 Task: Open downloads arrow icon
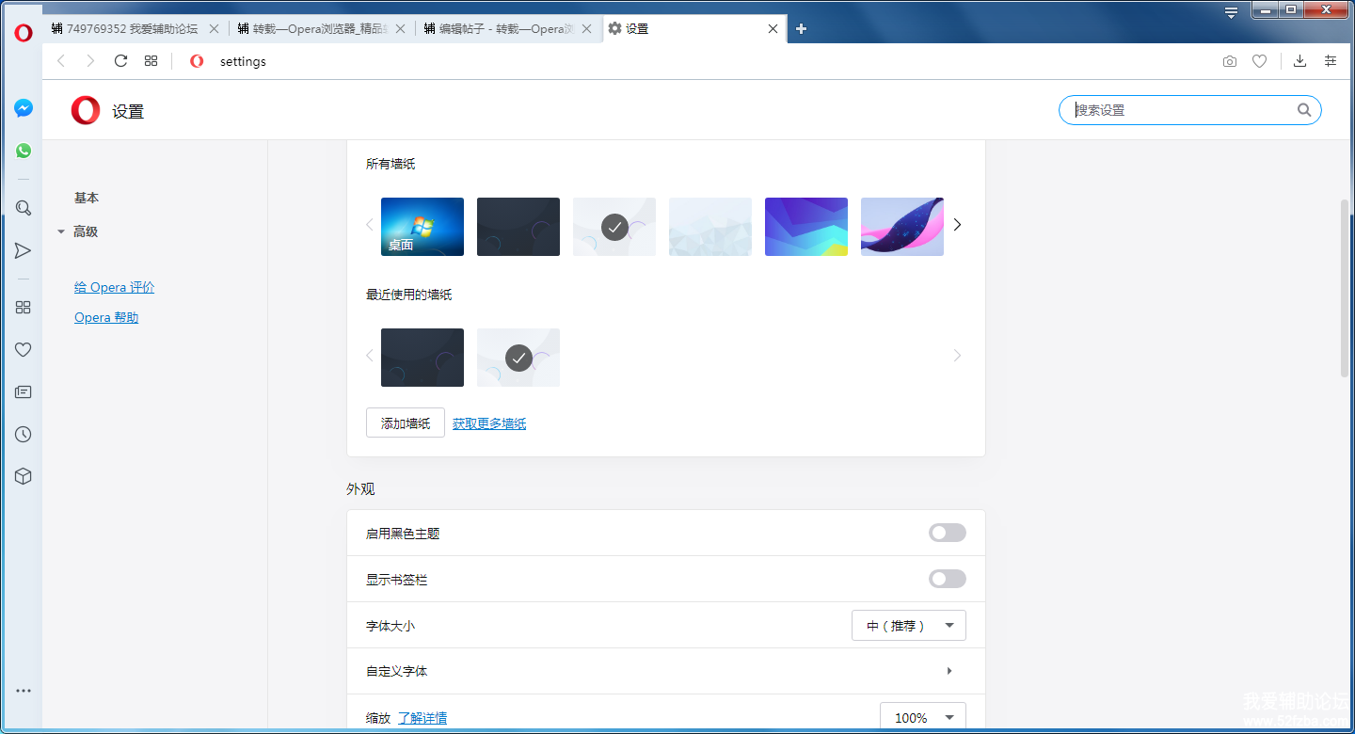(x=1299, y=61)
